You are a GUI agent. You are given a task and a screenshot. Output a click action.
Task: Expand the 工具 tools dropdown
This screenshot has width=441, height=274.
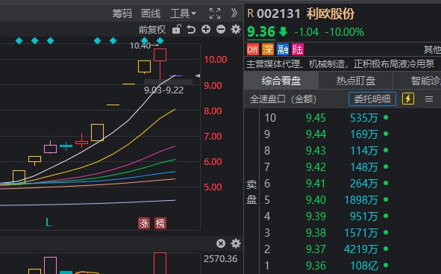[x=183, y=13]
